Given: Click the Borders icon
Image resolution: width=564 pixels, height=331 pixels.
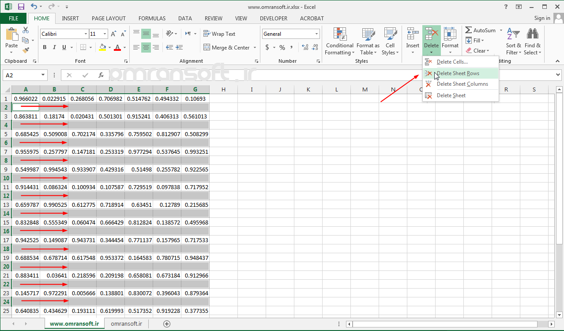Looking at the screenshot, I should tap(83, 47).
